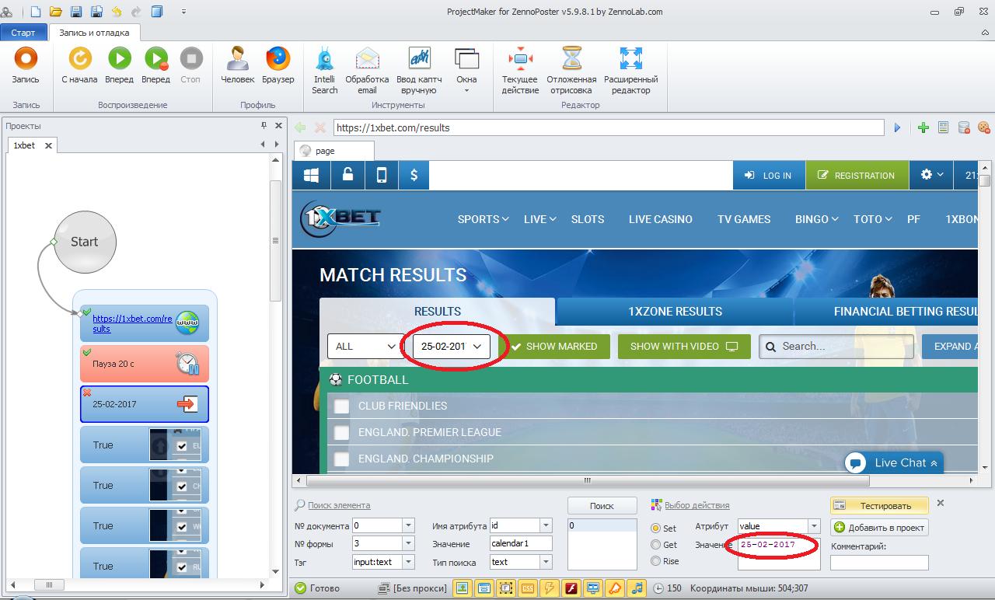Click the grey Стоп button
995x600 pixels.
190,65
